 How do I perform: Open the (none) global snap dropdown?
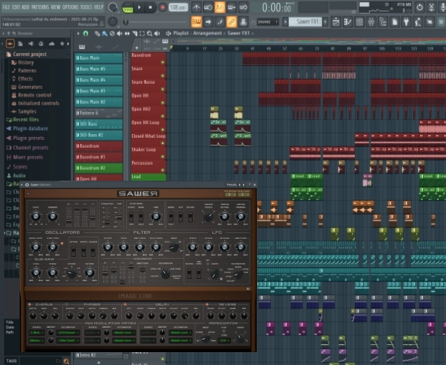click(x=267, y=22)
